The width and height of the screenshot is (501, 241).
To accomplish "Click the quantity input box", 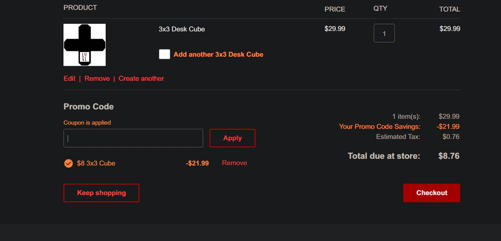I will pyautogui.click(x=384, y=33).
